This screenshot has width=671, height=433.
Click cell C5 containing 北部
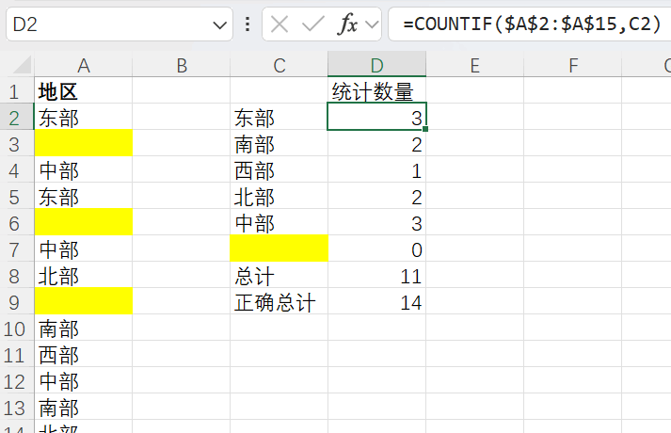[279, 196]
